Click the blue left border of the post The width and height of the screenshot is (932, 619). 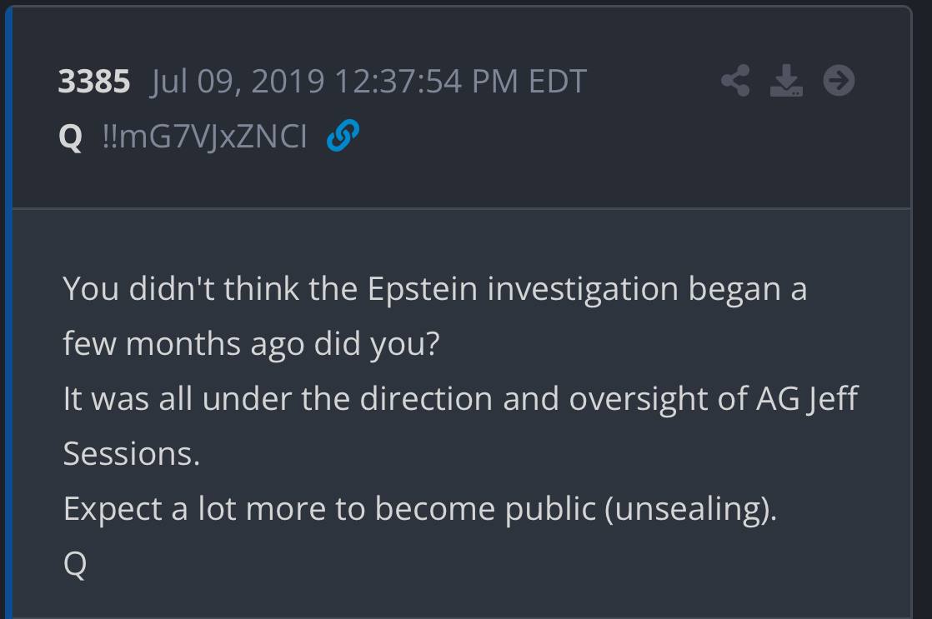(8, 333)
